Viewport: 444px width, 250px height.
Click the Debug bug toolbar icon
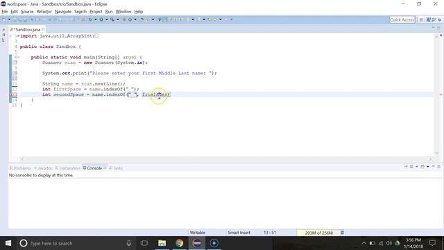[90, 19]
